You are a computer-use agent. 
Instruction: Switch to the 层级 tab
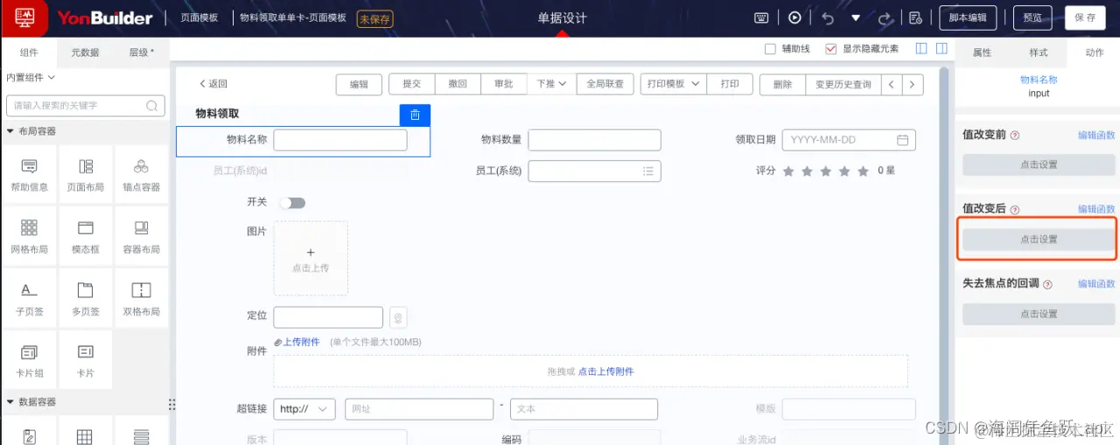click(x=141, y=52)
